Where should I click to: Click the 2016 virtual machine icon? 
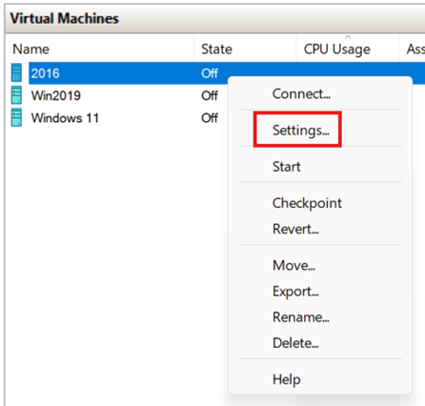pyautogui.click(x=16, y=72)
